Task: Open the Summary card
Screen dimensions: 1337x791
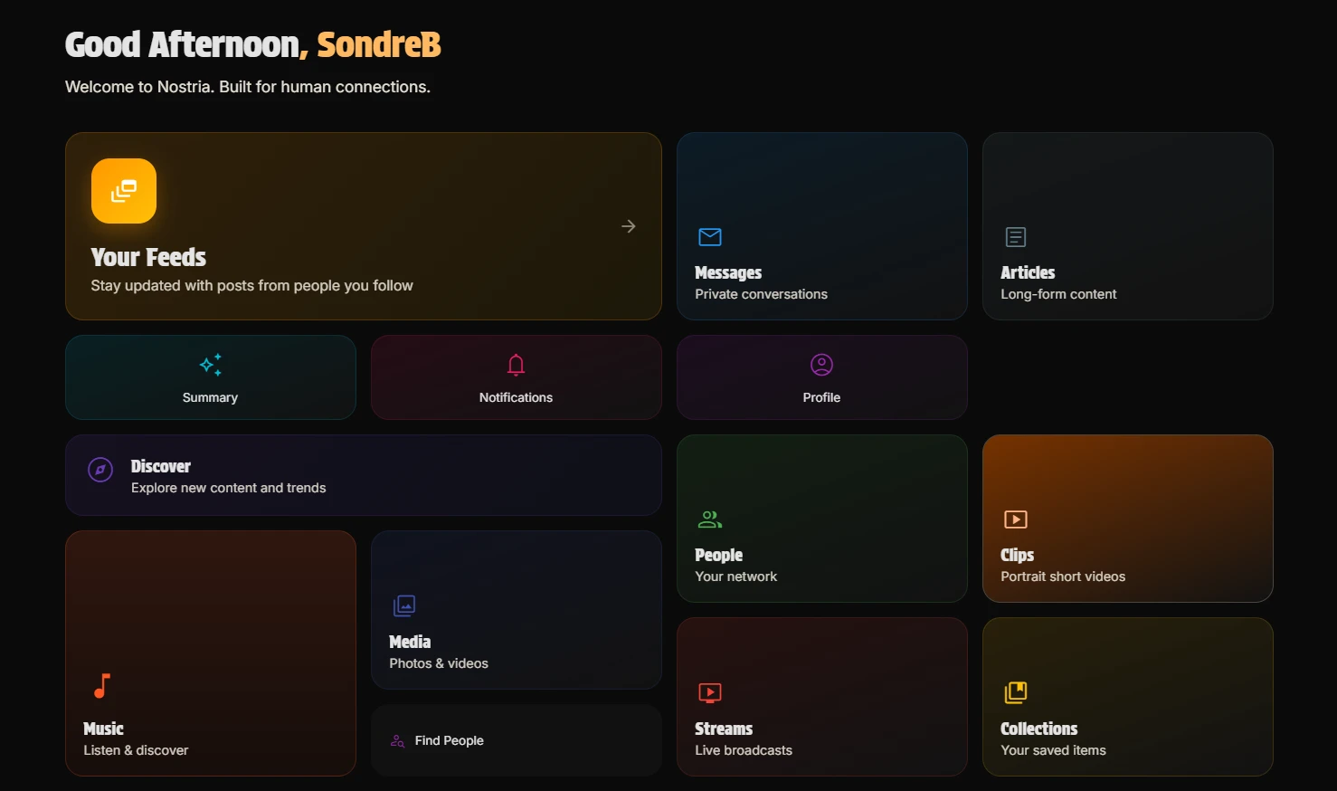Action: pyautogui.click(x=210, y=377)
